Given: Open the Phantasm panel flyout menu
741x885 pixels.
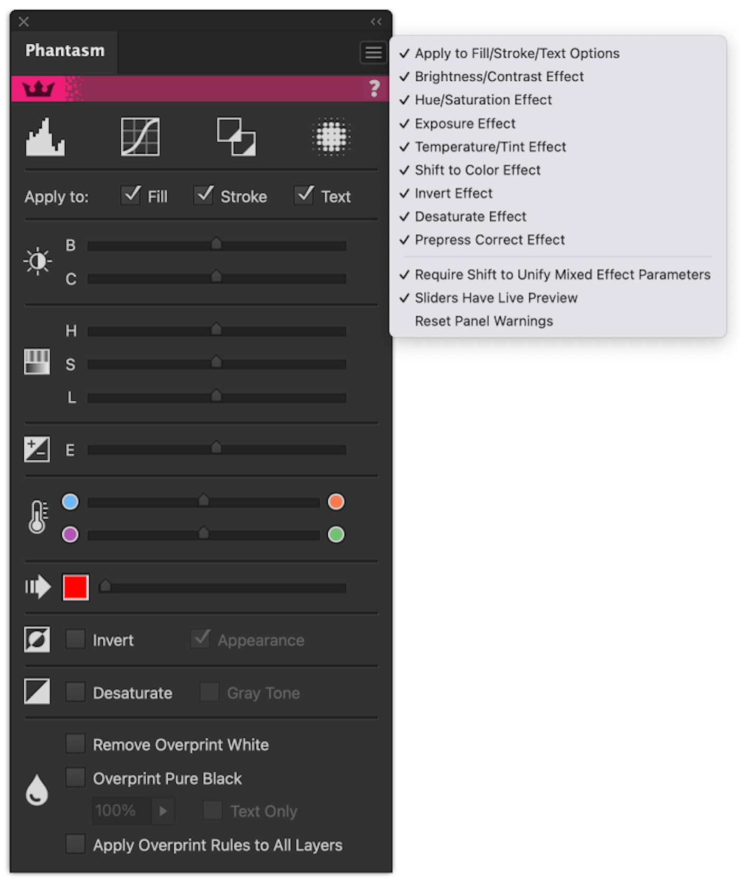Looking at the screenshot, I should click(x=373, y=52).
